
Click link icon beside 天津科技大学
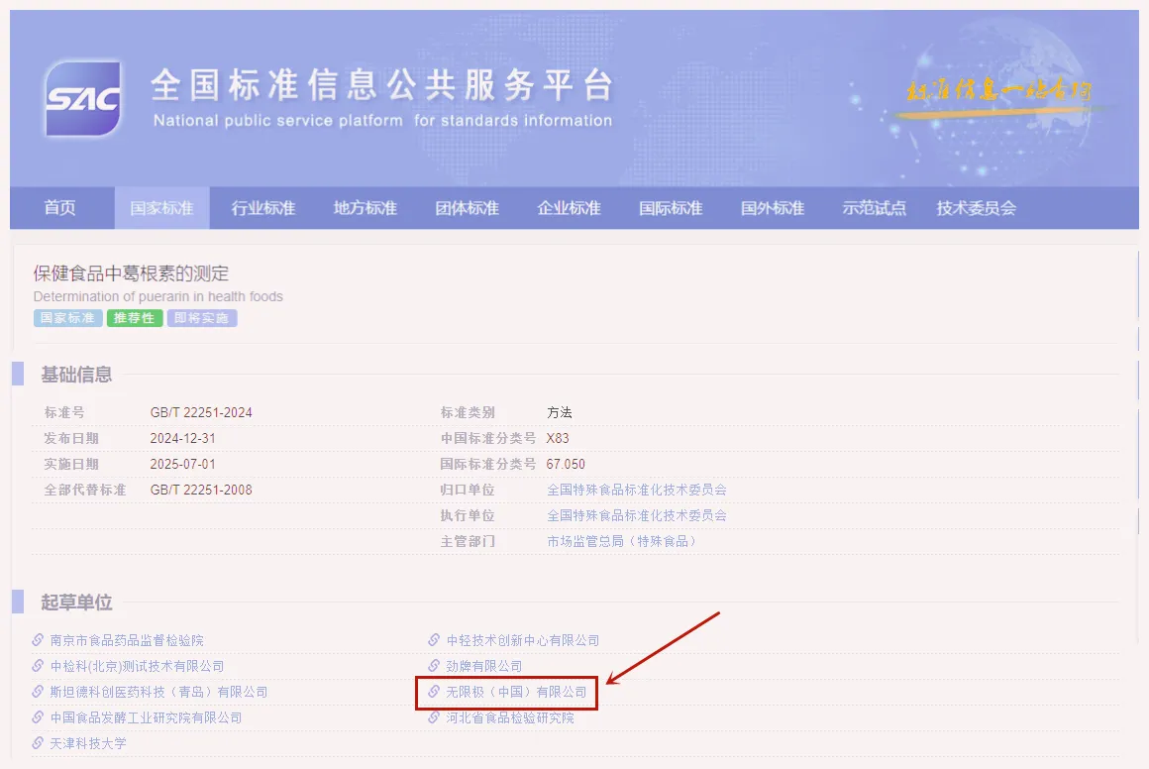38,742
